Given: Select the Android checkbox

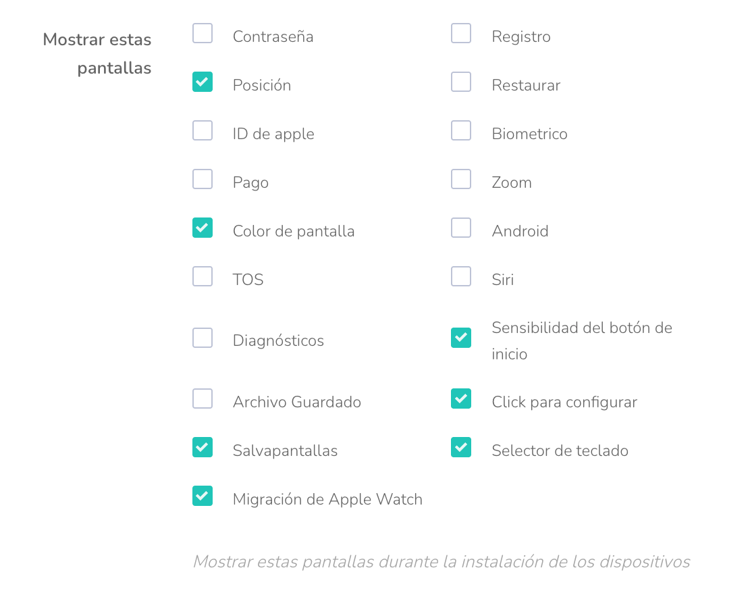Looking at the screenshot, I should tap(461, 228).
